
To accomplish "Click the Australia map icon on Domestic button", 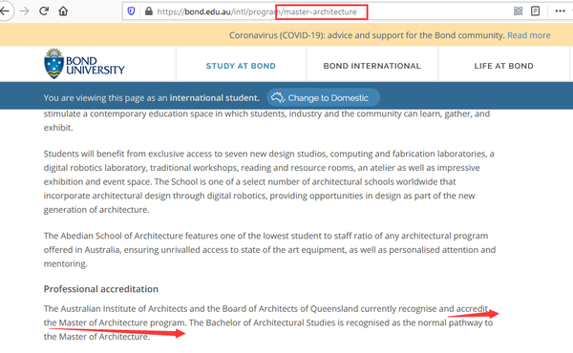I will (278, 97).
